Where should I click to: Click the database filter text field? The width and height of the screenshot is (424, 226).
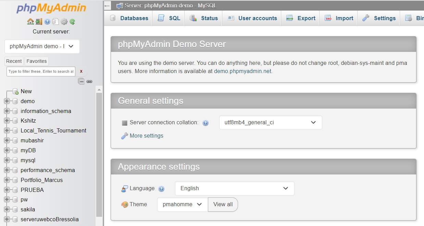(x=41, y=71)
